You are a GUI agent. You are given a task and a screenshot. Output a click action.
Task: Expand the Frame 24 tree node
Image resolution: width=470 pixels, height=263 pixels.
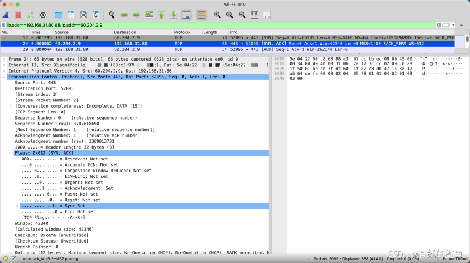pyautogui.click(x=4, y=60)
